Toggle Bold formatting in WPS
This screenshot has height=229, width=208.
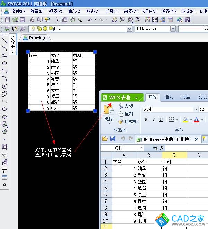(146, 120)
